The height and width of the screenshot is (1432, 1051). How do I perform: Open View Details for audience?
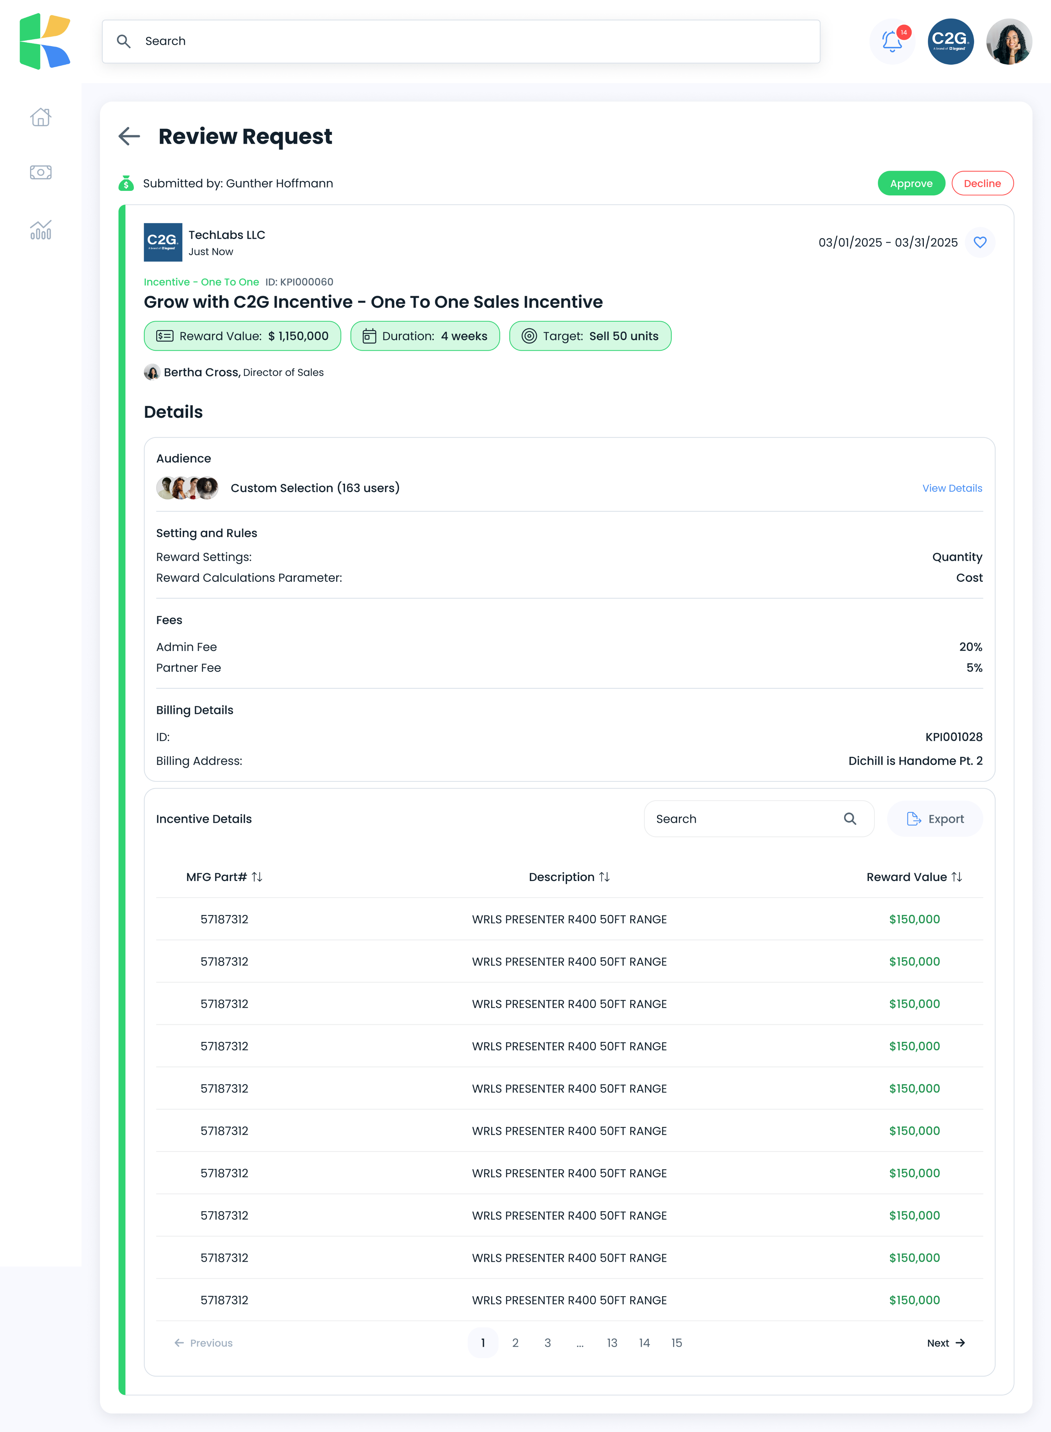coord(952,488)
